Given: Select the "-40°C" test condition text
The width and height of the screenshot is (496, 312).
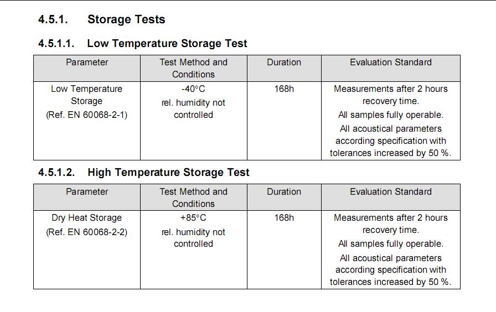Looking at the screenshot, I should point(193,89).
